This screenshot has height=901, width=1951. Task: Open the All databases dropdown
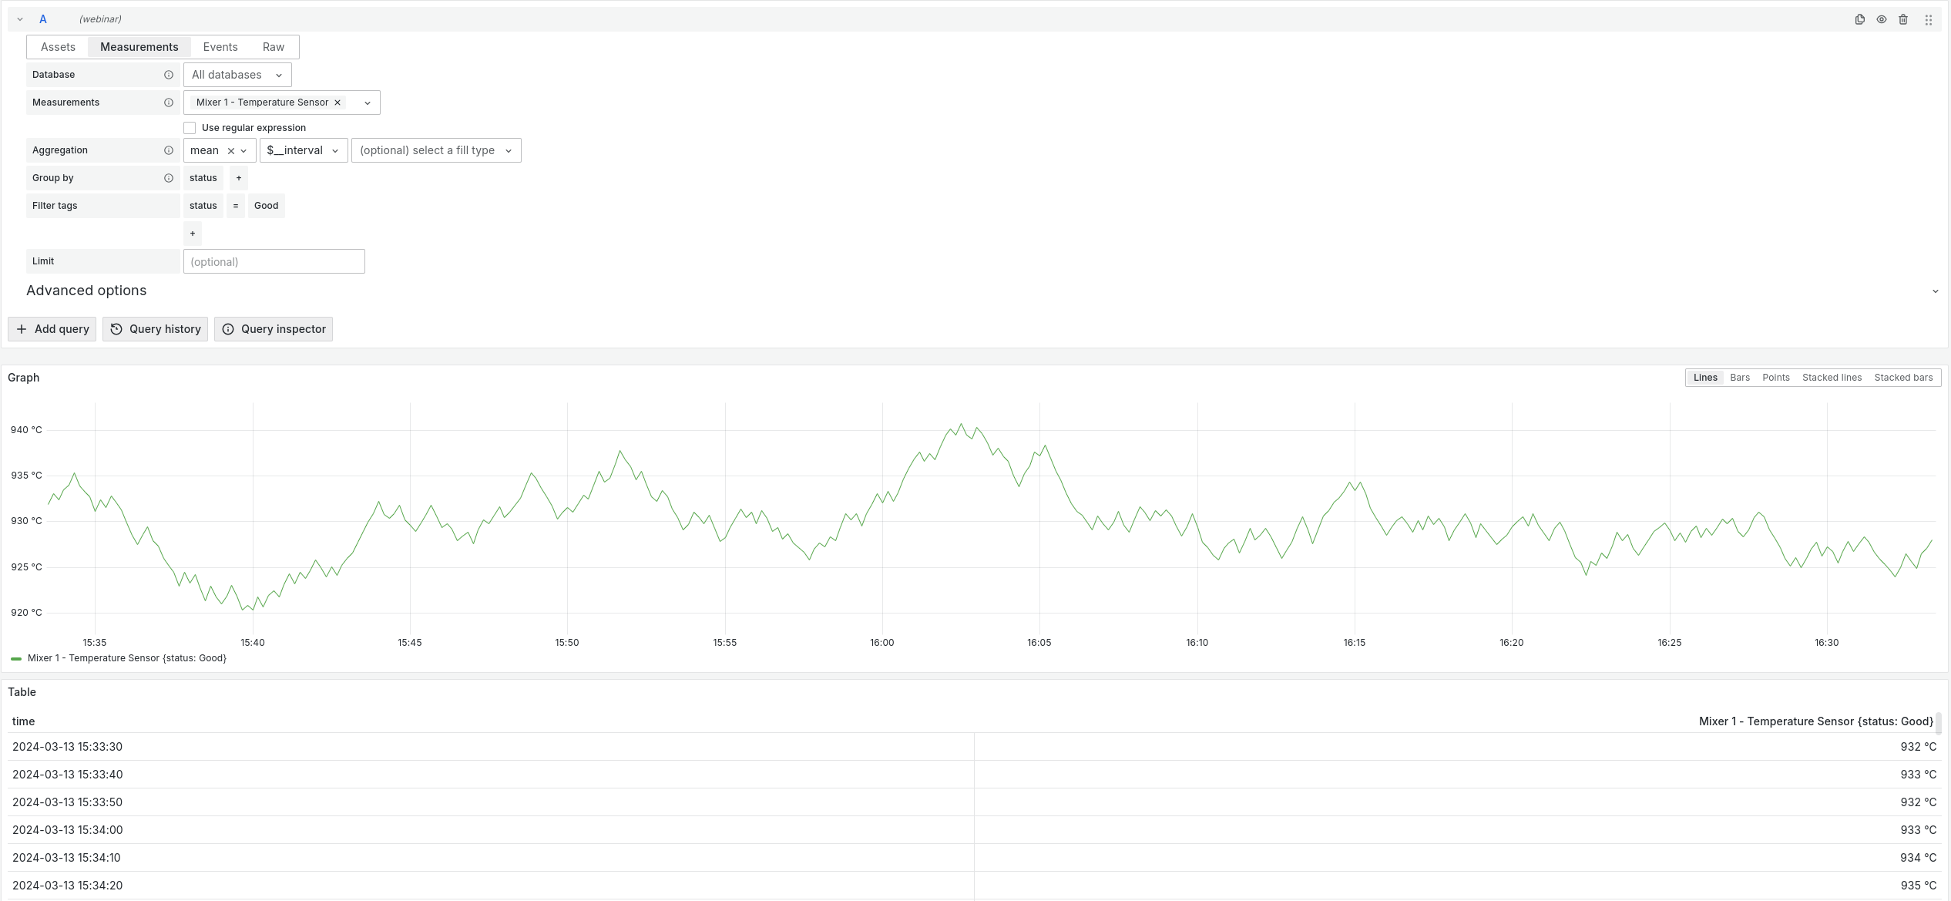click(237, 75)
